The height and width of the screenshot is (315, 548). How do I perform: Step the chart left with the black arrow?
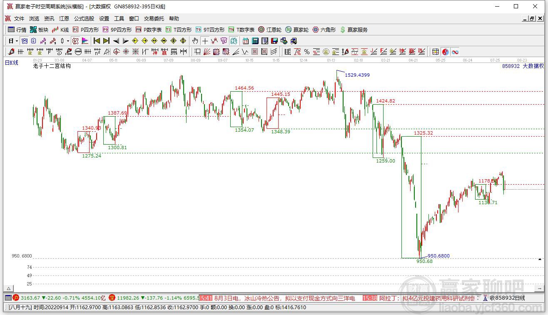coord(116,41)
